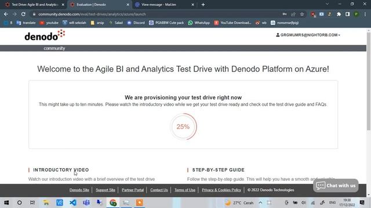Open the orange app icon on the taskbar
The image size is (371, 208).
pos(140,203)
